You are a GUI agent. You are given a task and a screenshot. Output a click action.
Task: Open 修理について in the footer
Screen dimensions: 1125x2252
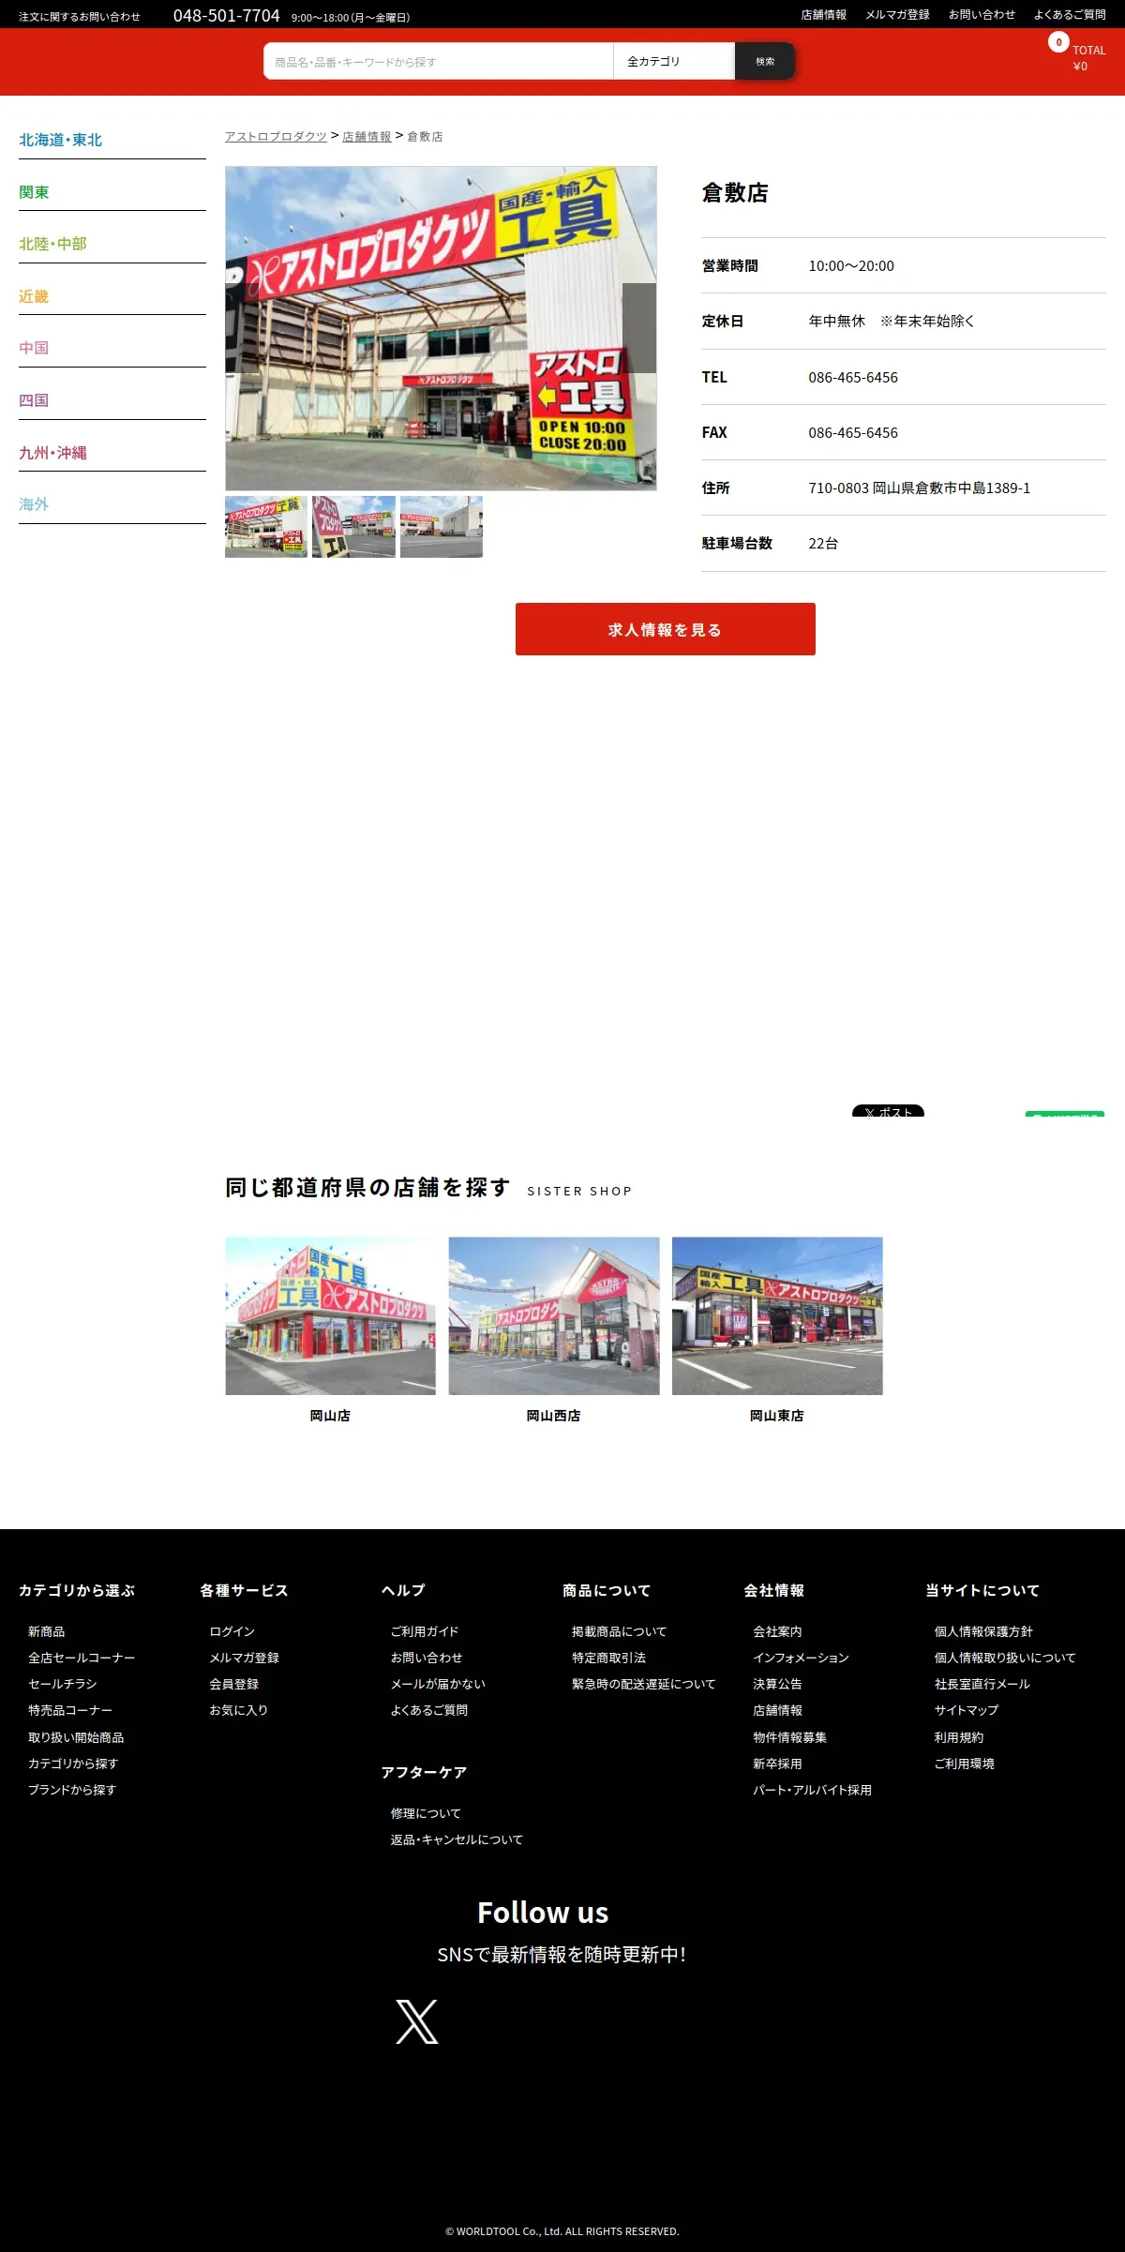coord(426,1813)
